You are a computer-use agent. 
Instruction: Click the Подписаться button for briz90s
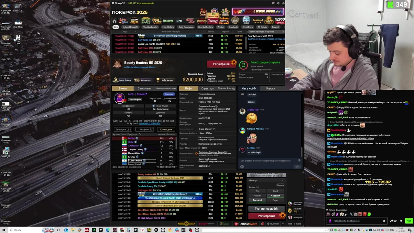pyautogui.click(x=169, y=94)
